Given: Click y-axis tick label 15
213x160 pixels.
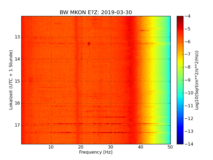Looking at the screenshot, I should pos(17,81).
